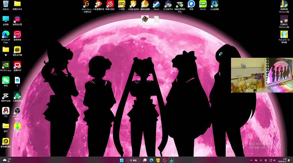Open the NetEase Cloud Music (网易云音乐) shortcut

(x=110, y=4)
